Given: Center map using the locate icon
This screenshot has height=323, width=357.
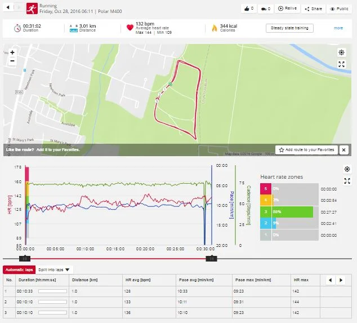Looking at the screenshot, I should tap(341, 52).
